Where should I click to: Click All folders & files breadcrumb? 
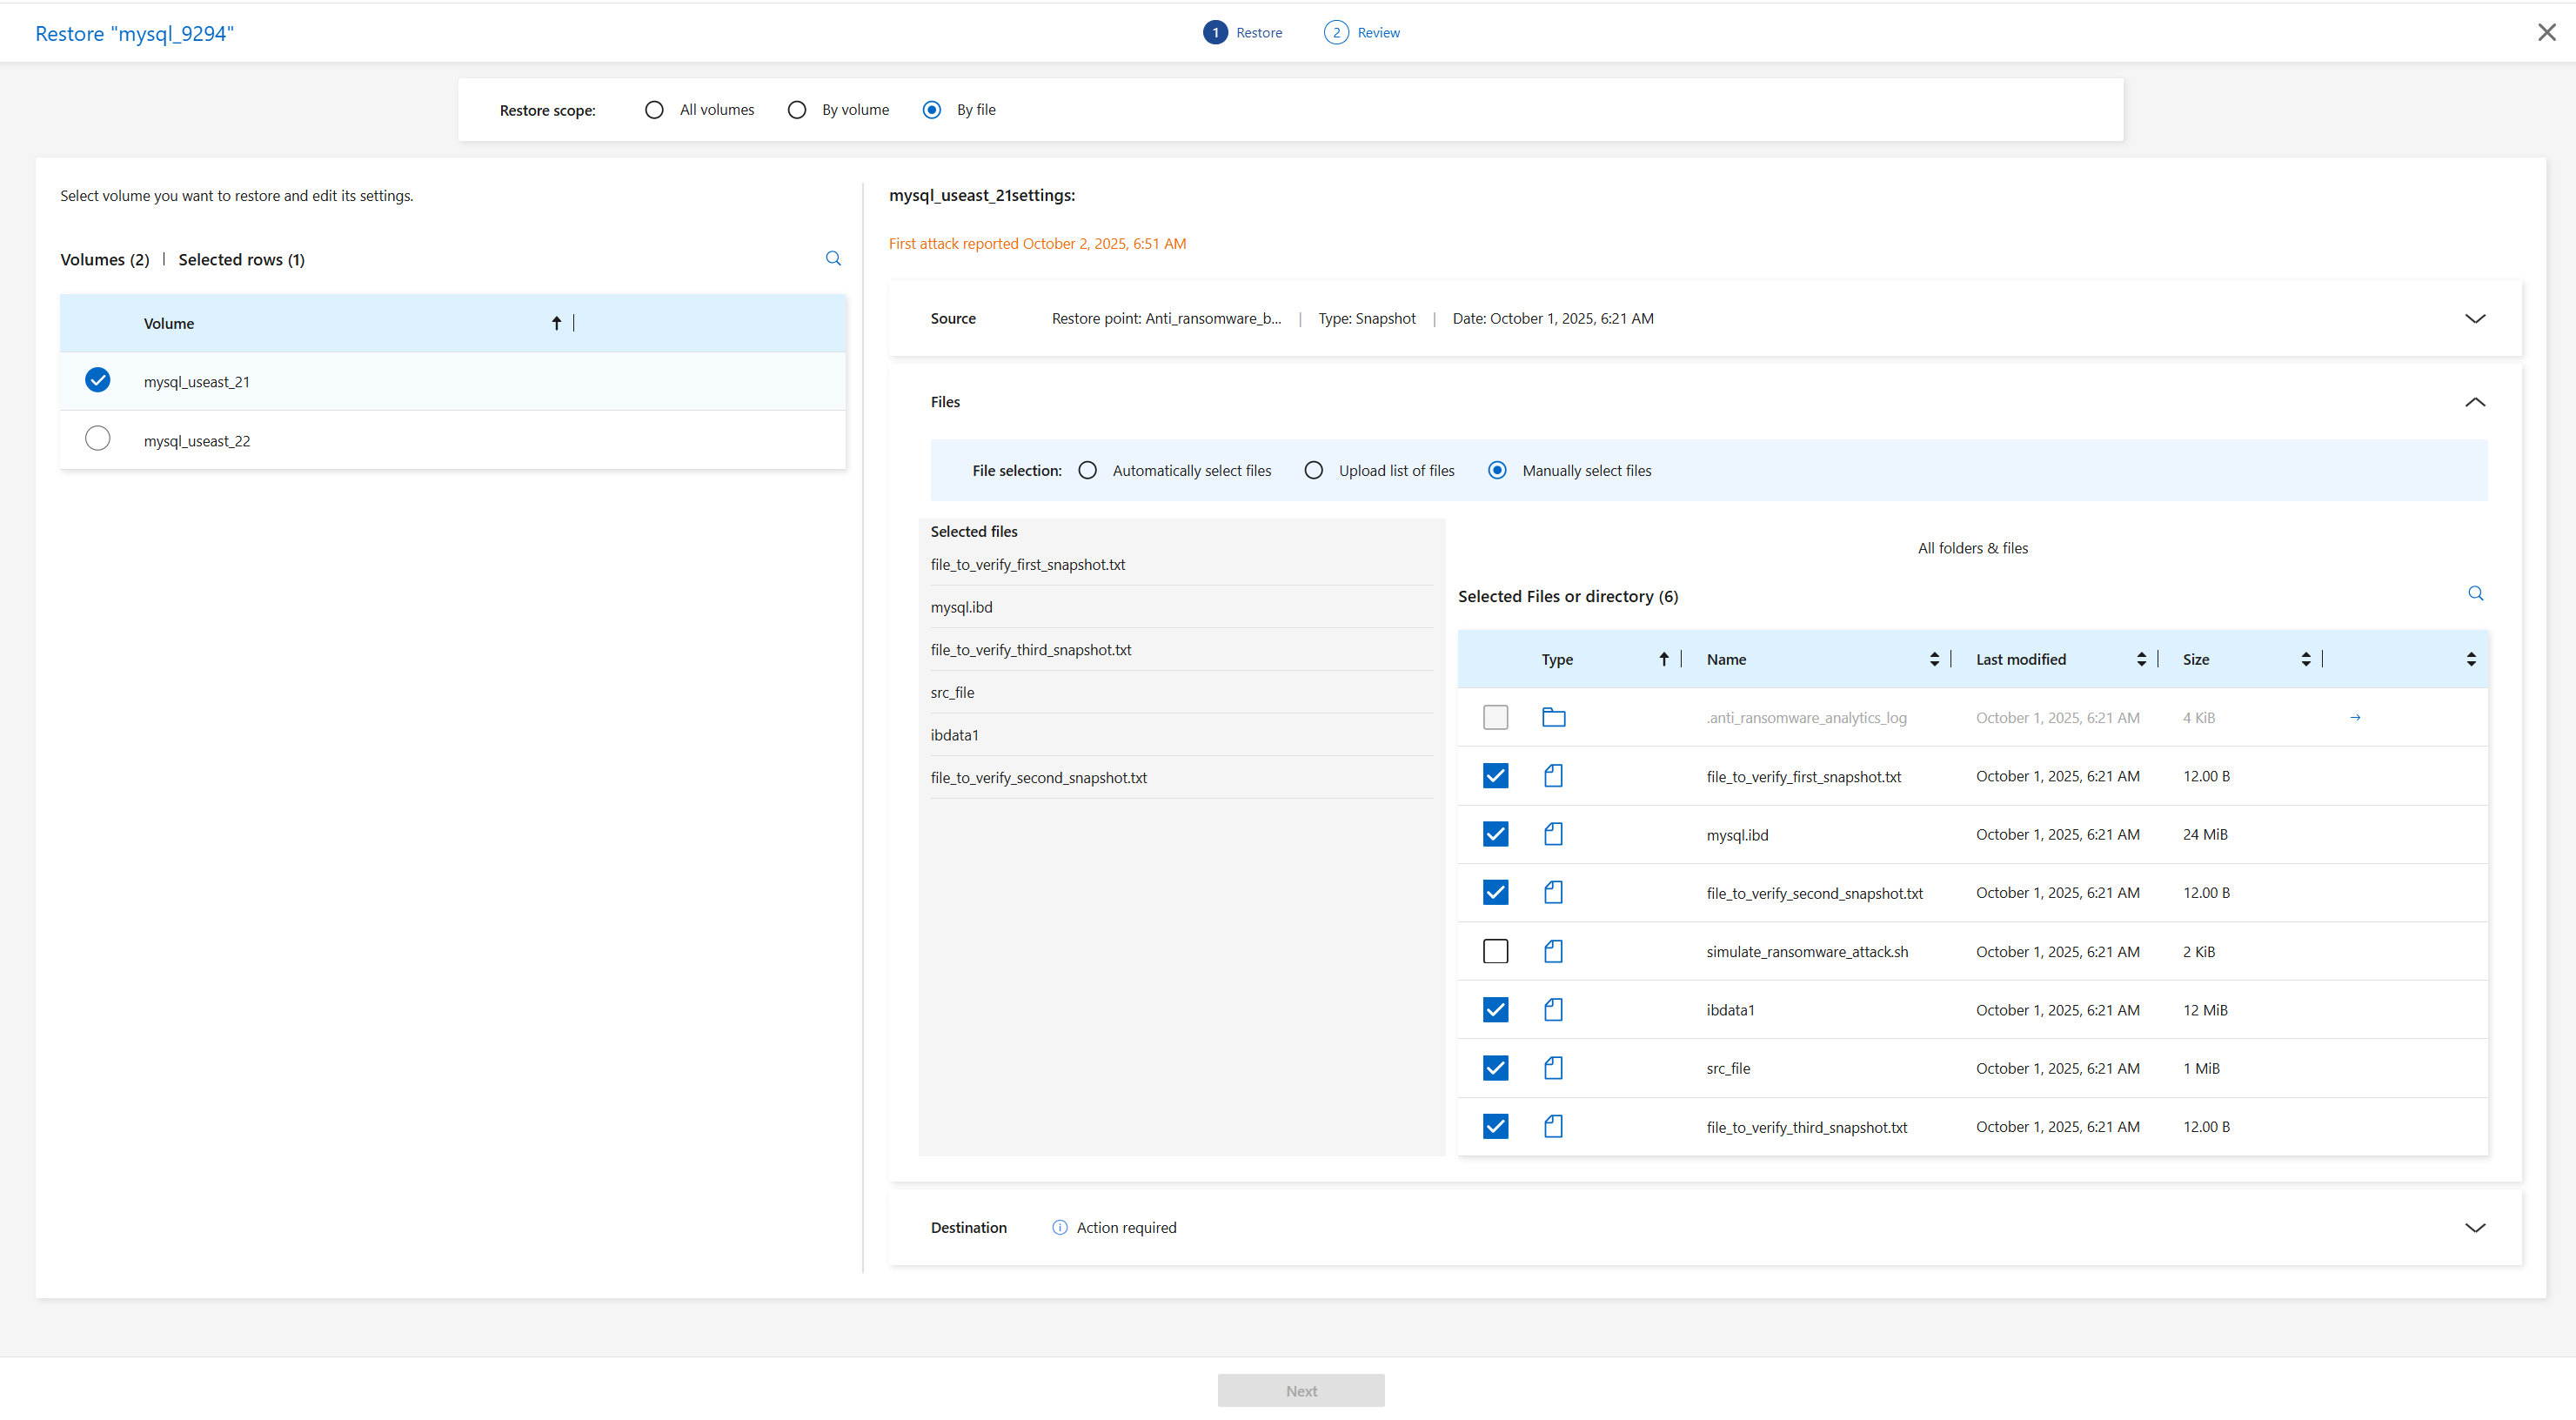pyautogui.click(x=1972, y=549)
